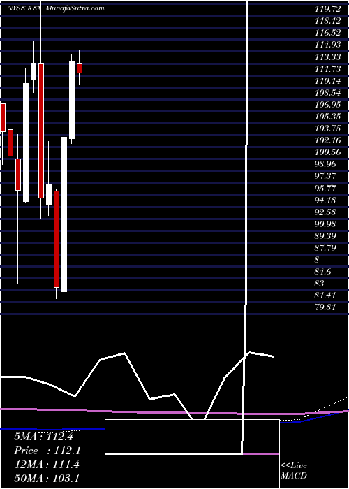This screenshot has width=349, height=489.
Task: Click the 105.35 price axis label
Action: [x=327, y=117]
